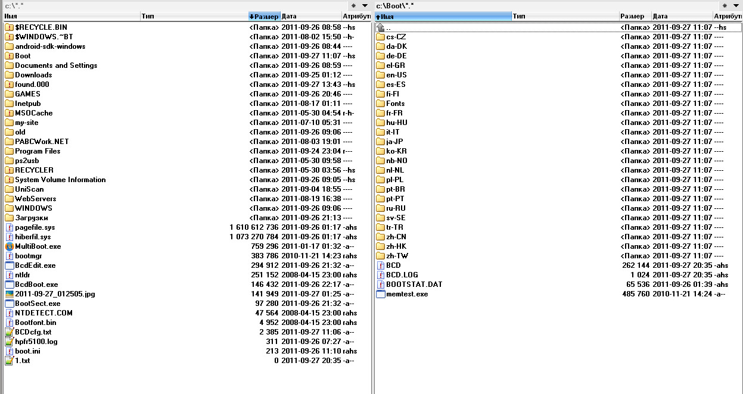This screenshot has height=394, width=743.
Task: Click the BcdEdit.exe file icon
Action: coord(9,265)
